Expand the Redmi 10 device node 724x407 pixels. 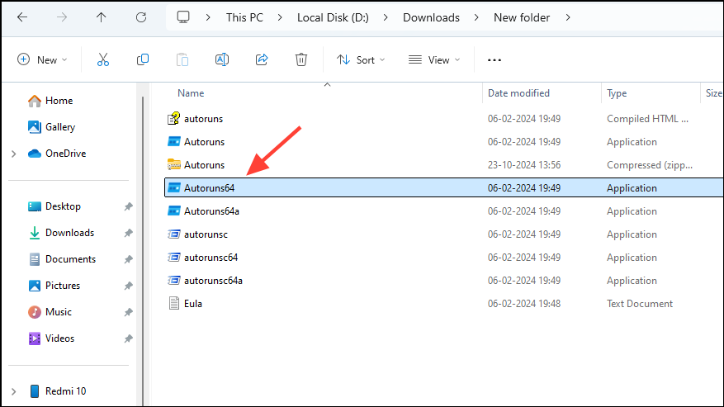pos(14,392)
